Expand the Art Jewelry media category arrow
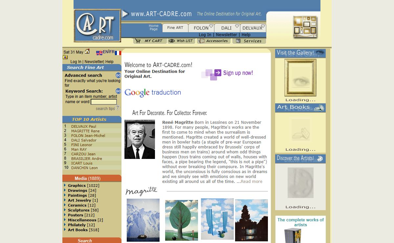394x243 pixels. [x=65, y=200]
